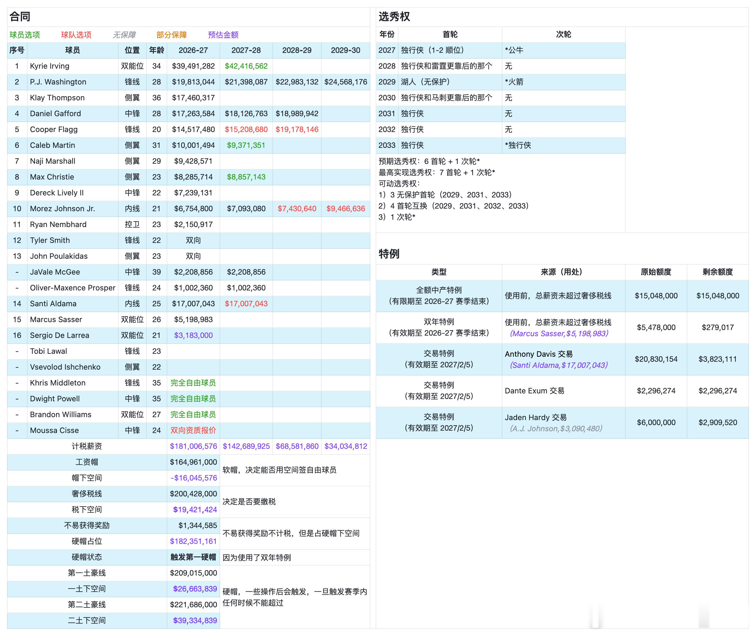
Task: Click Ryan Nembhard's $2,150,917 salary
Action: [193, 225]
